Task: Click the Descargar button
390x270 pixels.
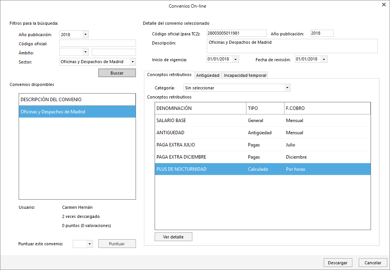Action: (x=338, y=263)
